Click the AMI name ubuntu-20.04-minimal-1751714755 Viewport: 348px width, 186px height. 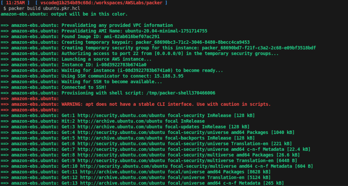(x=166, y=31)
